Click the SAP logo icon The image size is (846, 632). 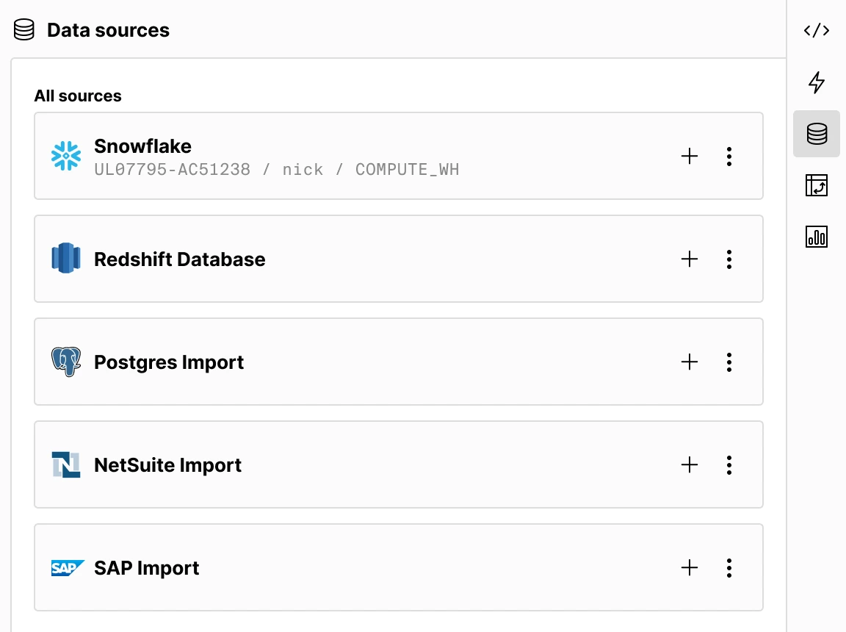pos(68,568)
